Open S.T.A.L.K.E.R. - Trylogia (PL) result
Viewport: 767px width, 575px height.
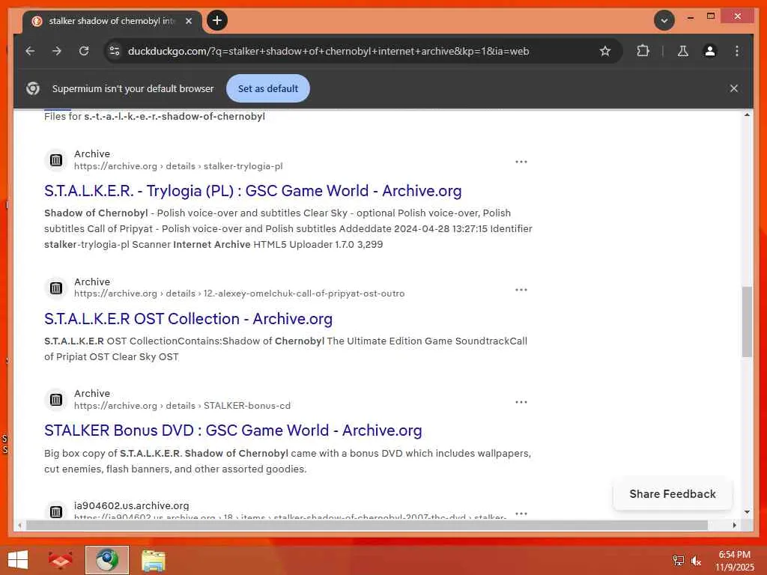253,191
